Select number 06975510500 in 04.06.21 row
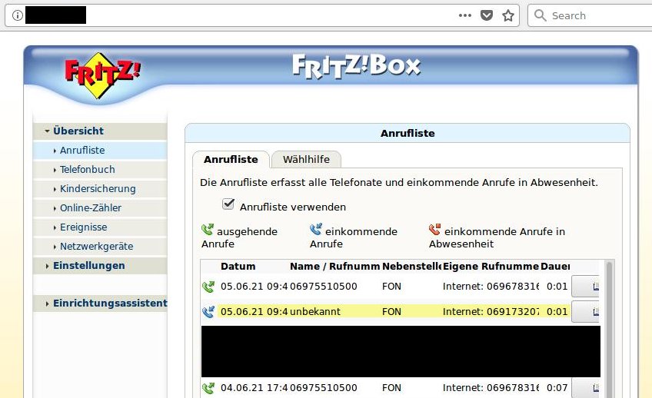Viewport: 652px width, 398px height. [324, 388]
